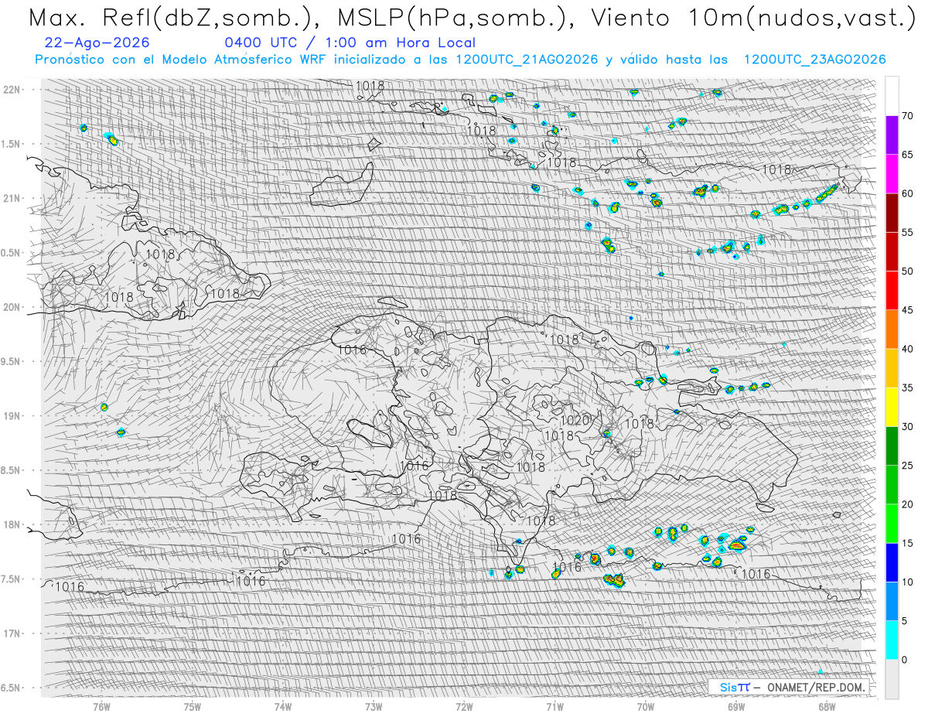Click the '30' colorbar tick label
The width and height of the screenshot is (928, 717).
tap(907, 427)
